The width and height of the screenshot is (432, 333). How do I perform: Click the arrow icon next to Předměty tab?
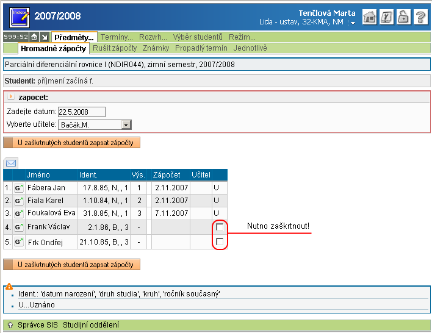coord(44,37)
